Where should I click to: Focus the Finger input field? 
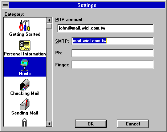pyautogui.click(x=113, y=65)
